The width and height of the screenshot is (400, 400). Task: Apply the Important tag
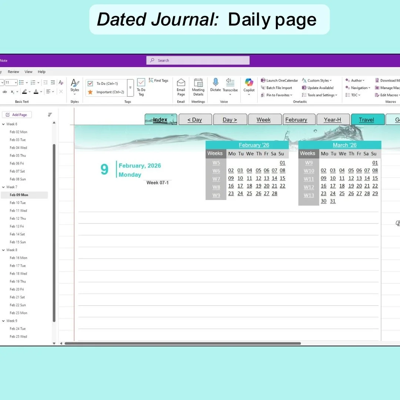click(106, 91)
